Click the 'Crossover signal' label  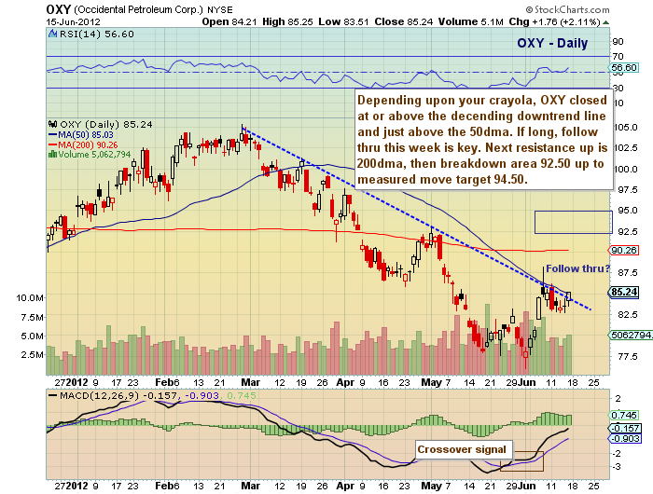point(462,449)
